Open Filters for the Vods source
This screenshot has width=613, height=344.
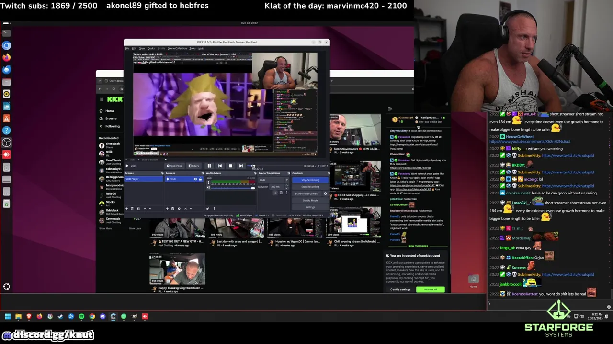coord(194,166)
